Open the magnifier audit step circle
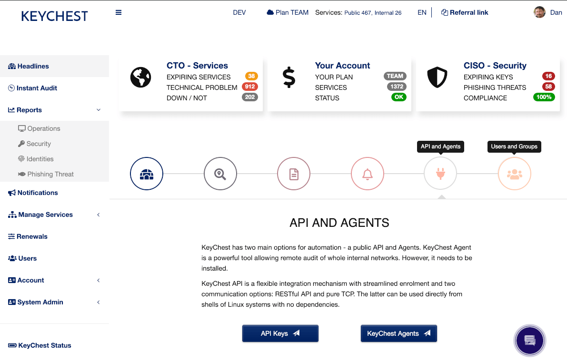The width and height of the screenshot is (567, 361). [x=220, y=174]
